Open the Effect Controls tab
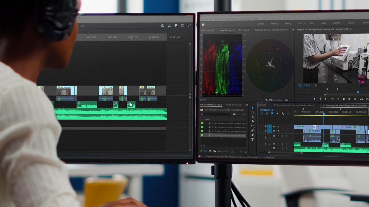The width and height of the screenshot is (369, 207). pos(243,30)
